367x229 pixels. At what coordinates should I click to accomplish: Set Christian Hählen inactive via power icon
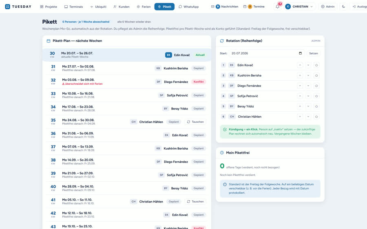pyautogui.click(x=316, y=117)
